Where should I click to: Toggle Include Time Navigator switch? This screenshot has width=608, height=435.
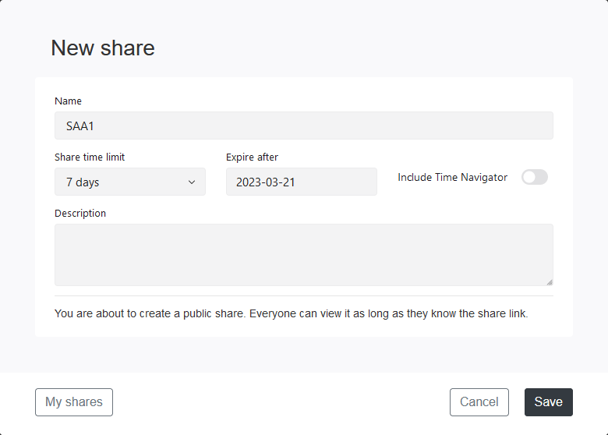click(x=534, y=177)
